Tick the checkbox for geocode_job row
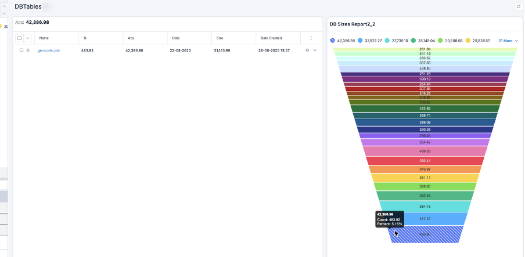This screenshot has width=525, height=257. [x=21, y=50]
